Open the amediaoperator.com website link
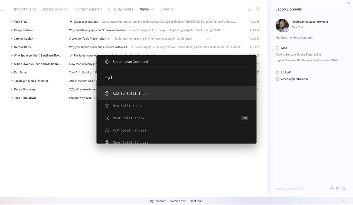The width and height of the screenshot is (353, 205). (x=294, y=79)
